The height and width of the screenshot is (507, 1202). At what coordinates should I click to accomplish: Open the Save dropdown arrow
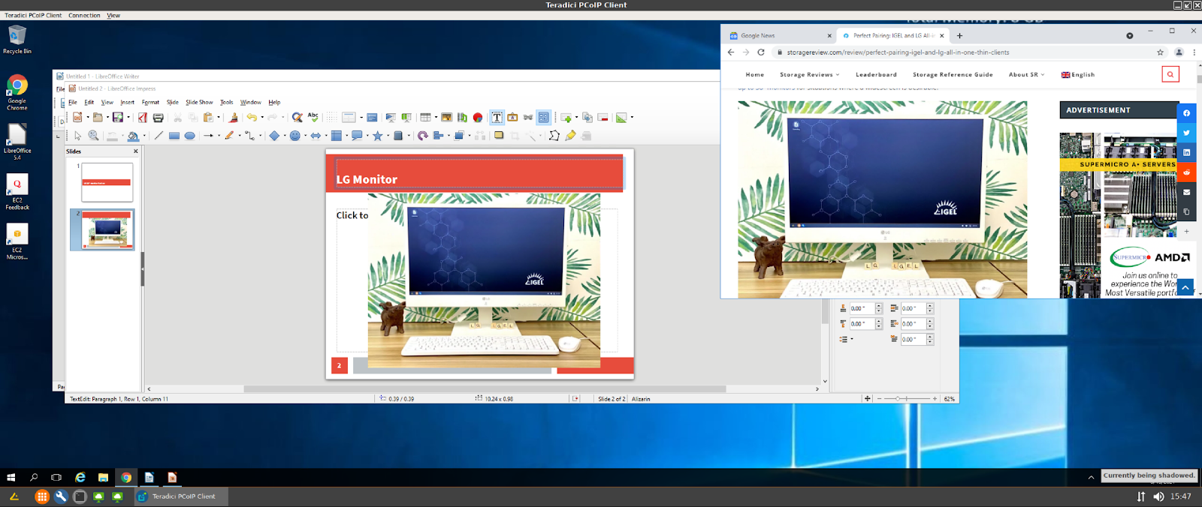[128, 117]
